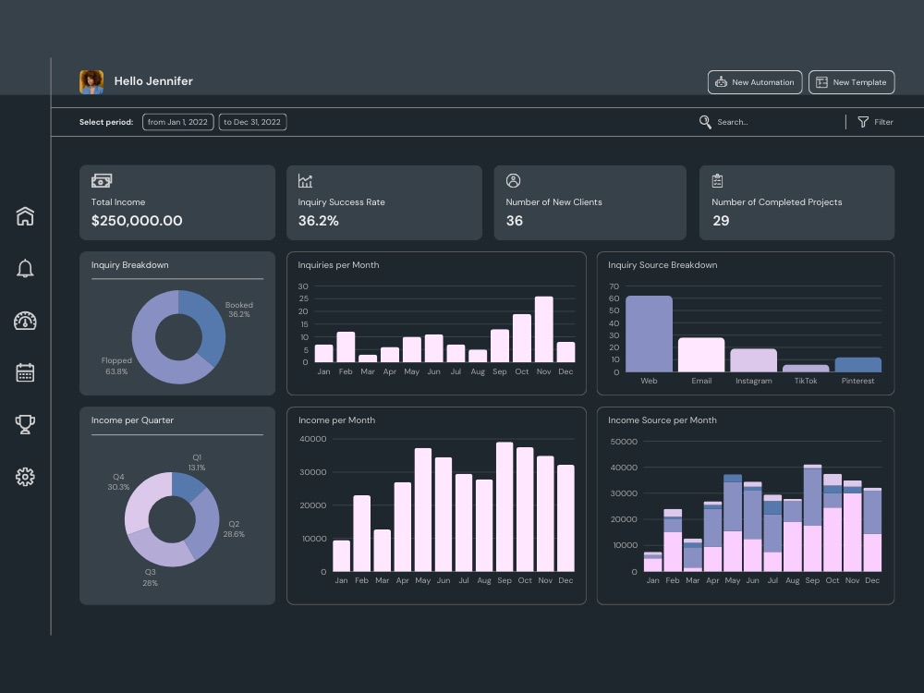Viewport: 924px width, 693px height.
Task: Click the 36 new clients value
Action: (515, 221)
